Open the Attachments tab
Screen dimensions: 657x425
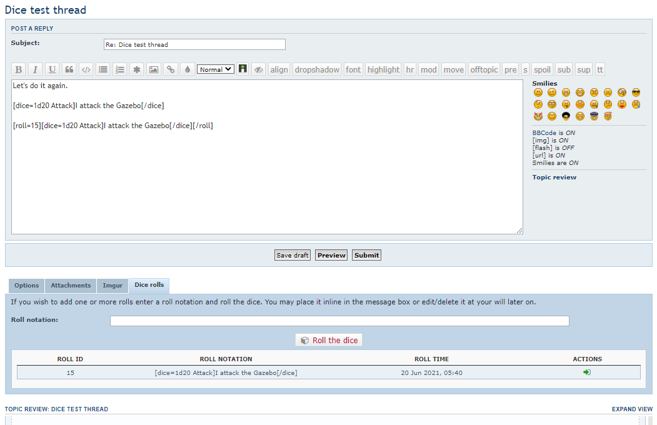pyautogui.click(x=71, y=286)
